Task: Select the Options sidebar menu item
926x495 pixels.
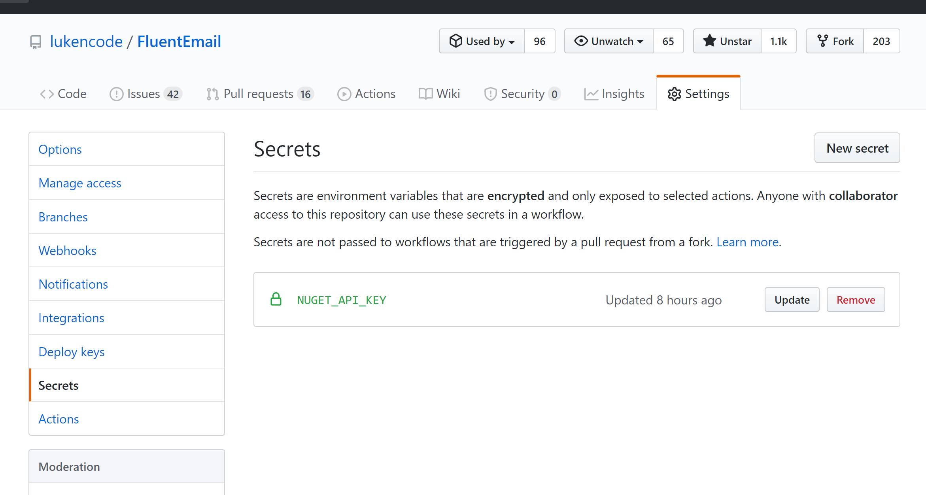Action: [x=59, y=149]
